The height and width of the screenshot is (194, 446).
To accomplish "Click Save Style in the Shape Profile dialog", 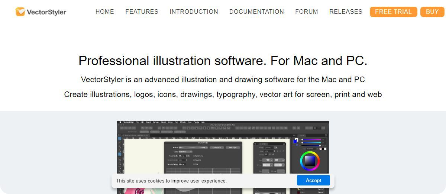I will [x=233, y=148].
